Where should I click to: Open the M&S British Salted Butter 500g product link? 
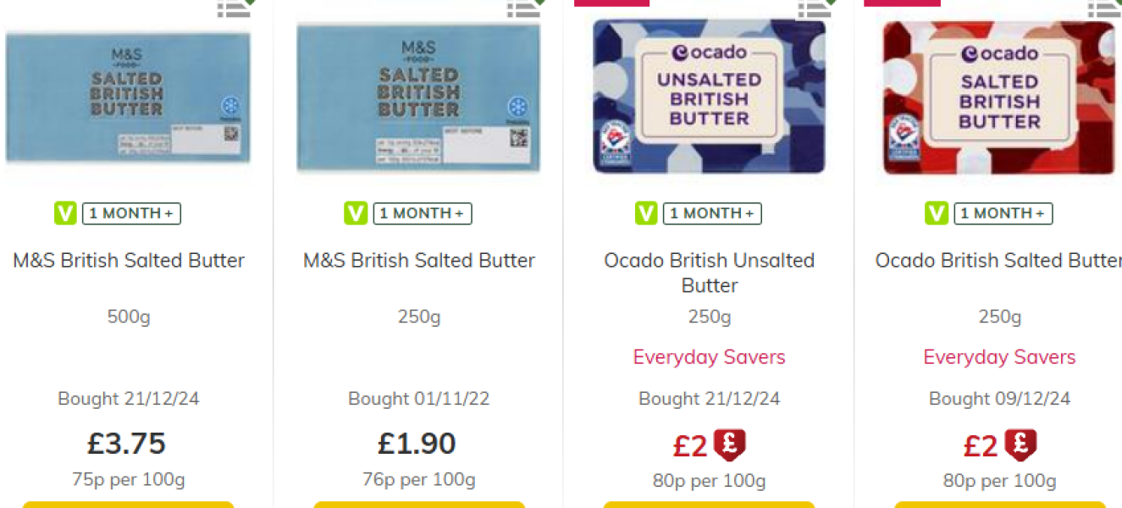coord(128,260)
